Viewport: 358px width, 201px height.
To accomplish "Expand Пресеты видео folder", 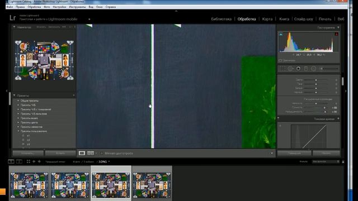I will 18,118.
